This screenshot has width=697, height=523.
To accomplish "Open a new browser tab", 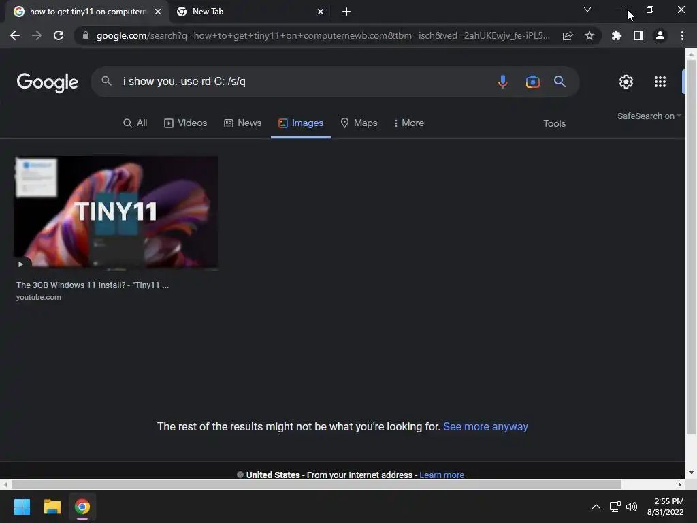I will click(346, 12).
